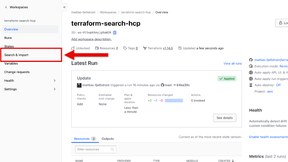Click the main branch label

pyautogui.click(x=168, y=85)
